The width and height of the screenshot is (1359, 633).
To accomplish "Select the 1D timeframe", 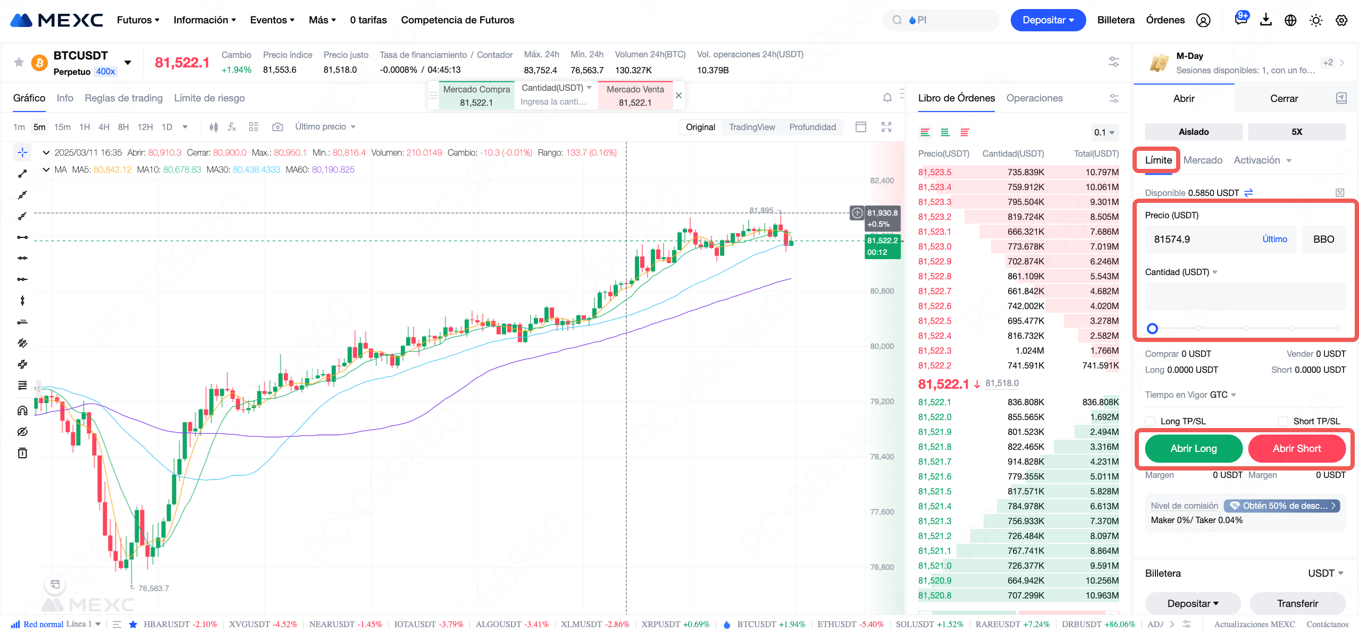I will click(167, 127).
